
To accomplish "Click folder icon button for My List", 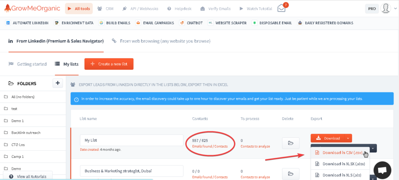I will (x=291, y=143).
